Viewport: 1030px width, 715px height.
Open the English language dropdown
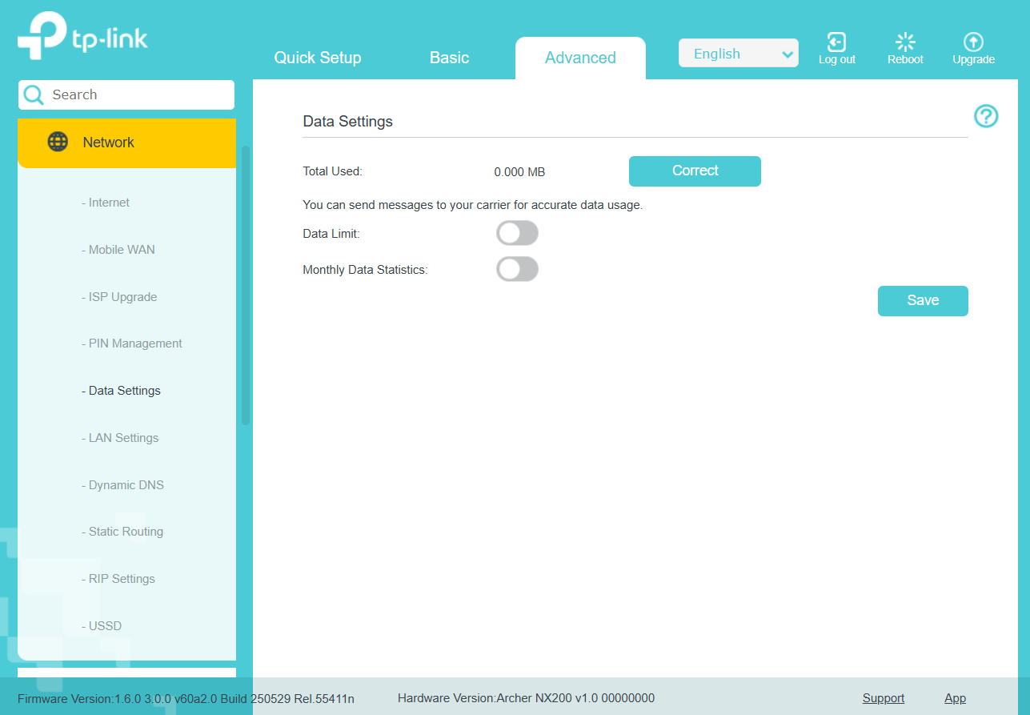pos(737,53)
